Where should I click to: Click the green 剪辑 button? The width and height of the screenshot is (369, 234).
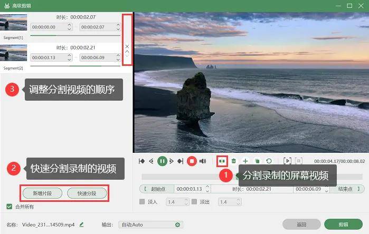pyautogui.click(x=343, y=225)
